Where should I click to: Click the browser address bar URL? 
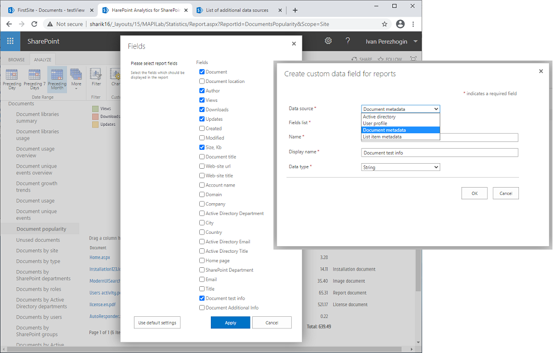pyautogui.click(x=209, y=24)
